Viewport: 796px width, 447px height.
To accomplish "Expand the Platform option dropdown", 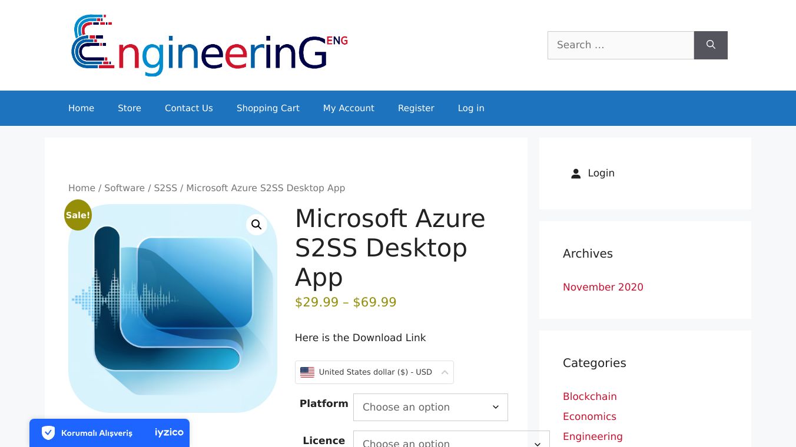I will 430,407.
